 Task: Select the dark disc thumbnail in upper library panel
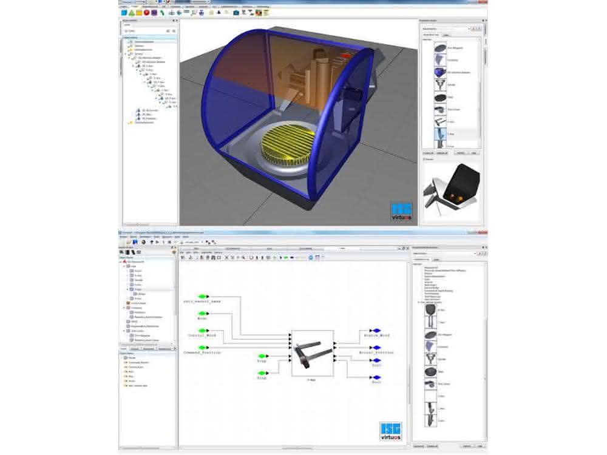pos(440,98)
